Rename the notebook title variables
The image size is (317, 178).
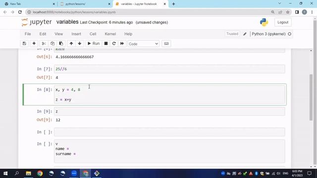point(67,22)
